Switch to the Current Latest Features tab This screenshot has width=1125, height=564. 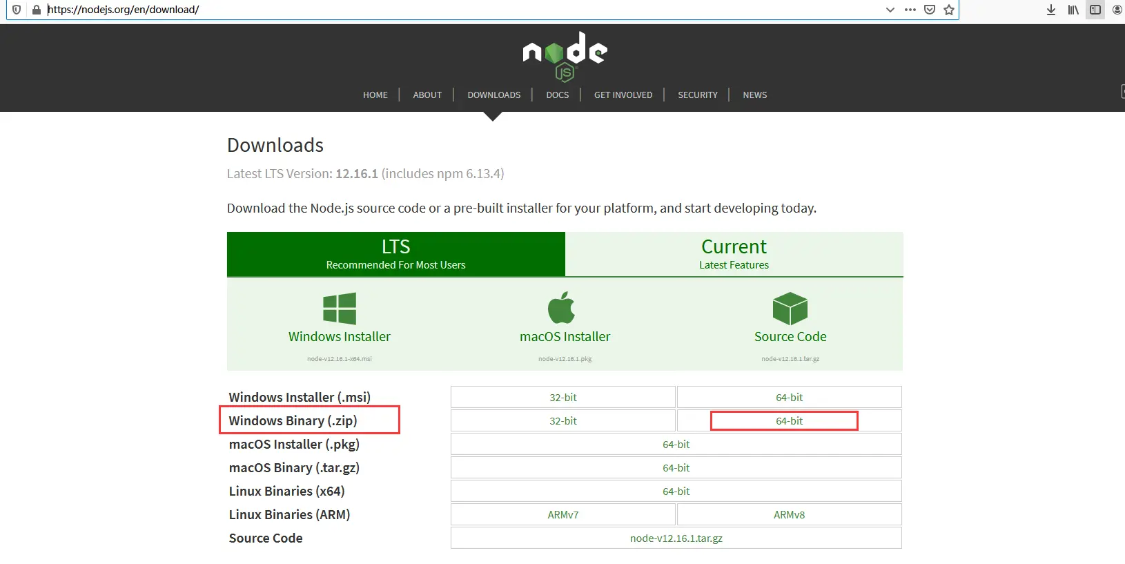point(734,254)
